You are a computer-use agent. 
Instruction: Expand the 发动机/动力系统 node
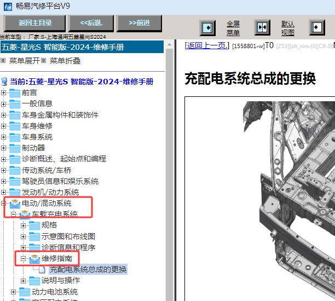pyautogui.click(x=3, y=193)
